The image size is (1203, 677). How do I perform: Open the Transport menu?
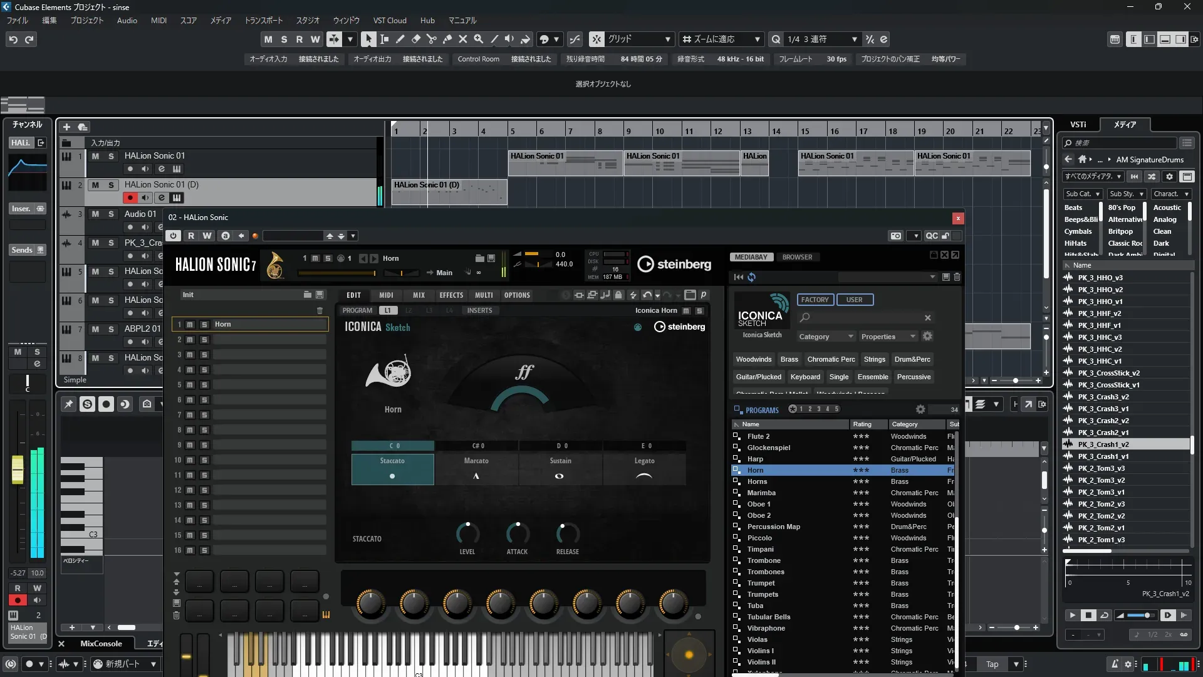coord(263,21)
